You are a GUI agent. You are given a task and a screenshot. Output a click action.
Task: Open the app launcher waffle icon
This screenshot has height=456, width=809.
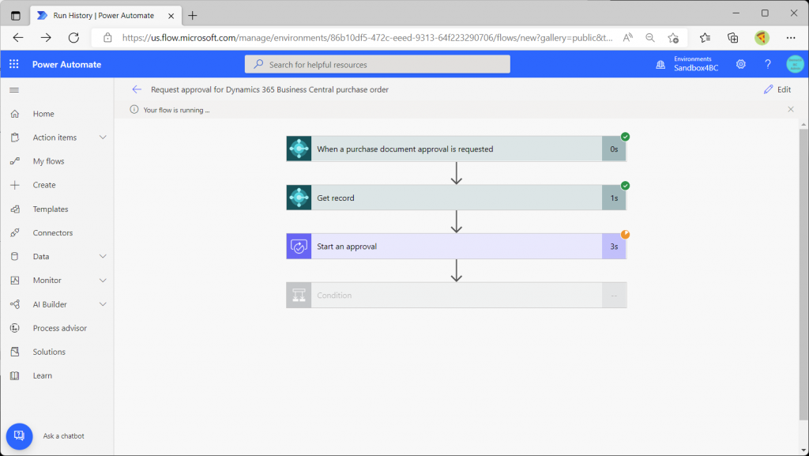[14, 64]
